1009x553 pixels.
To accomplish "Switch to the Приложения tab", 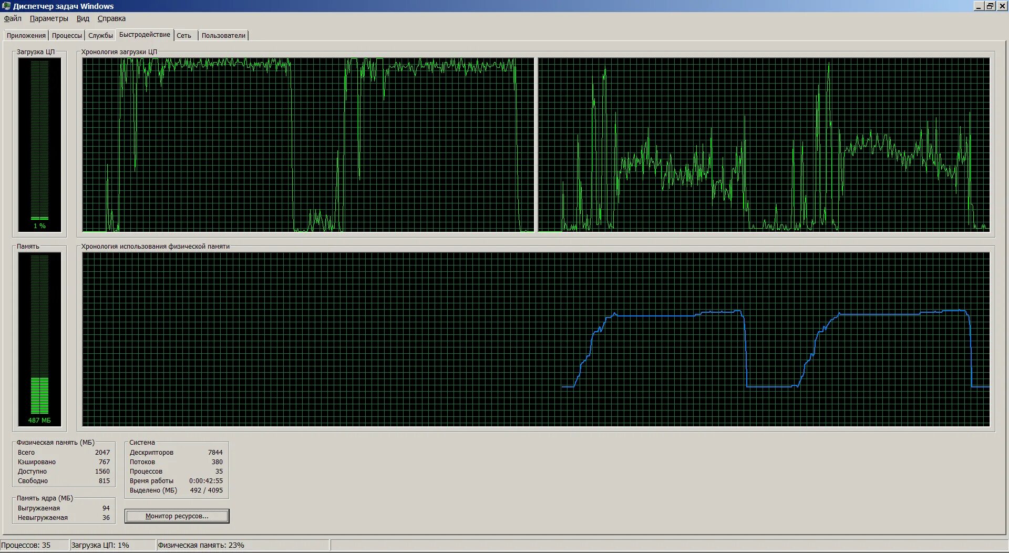I will 26,36.
